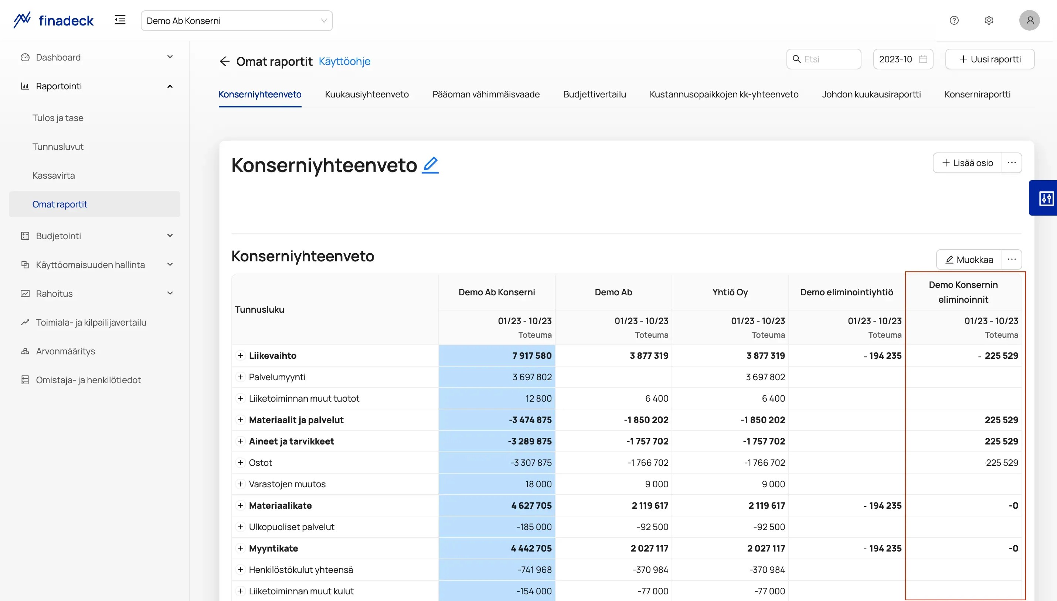Viewport: 1057px width, 601px height.
Task: Switch to the Johdon kuukausiraportti tab
Action: click(871, 94)
